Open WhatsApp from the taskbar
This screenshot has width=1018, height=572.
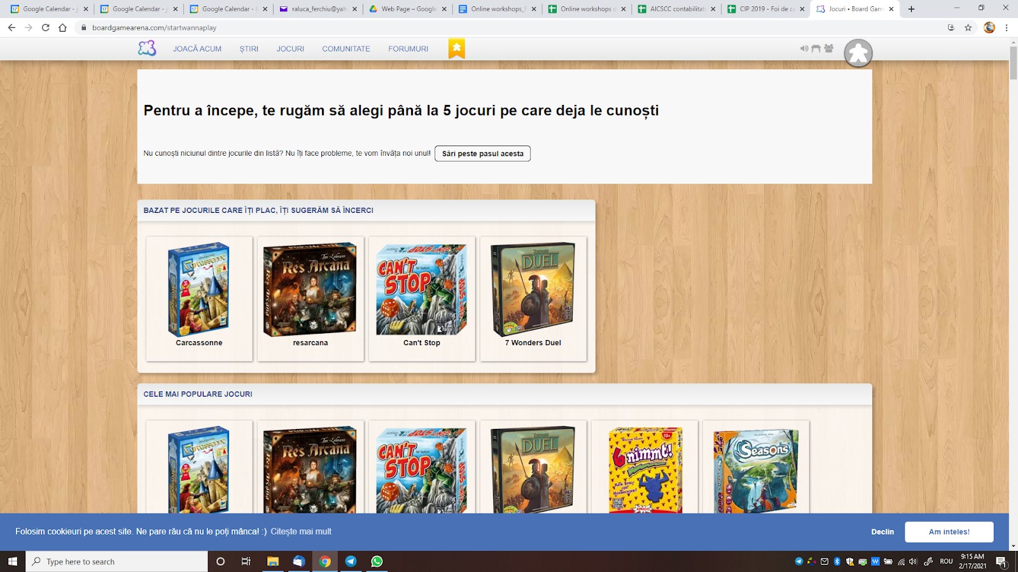point(377,561)
